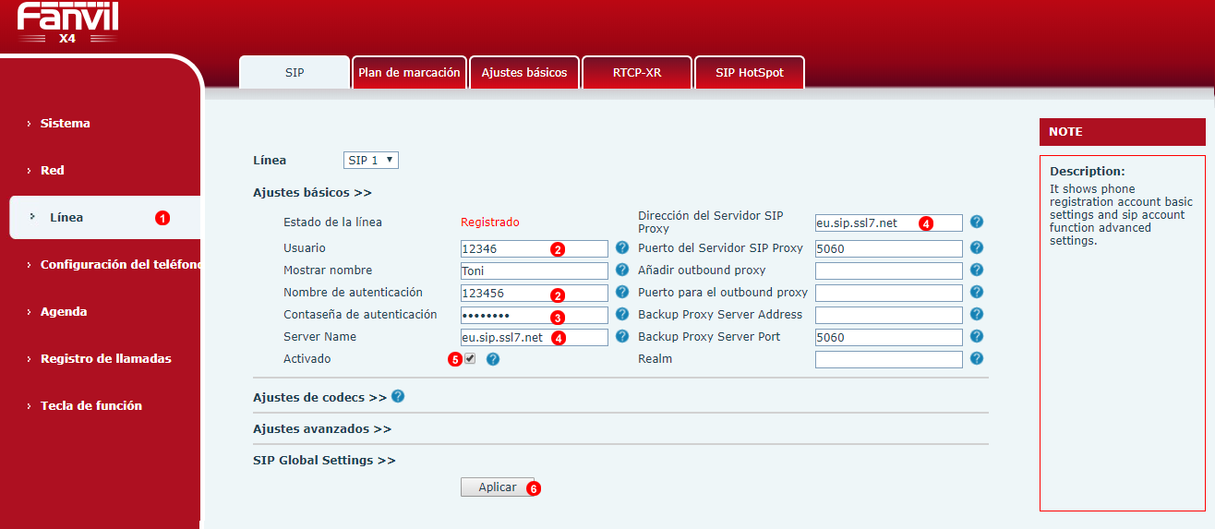This screenshot has height=529, width=1215.
Task: Click help icon for Backup Proxy Server Port
Action: (977, 336)
